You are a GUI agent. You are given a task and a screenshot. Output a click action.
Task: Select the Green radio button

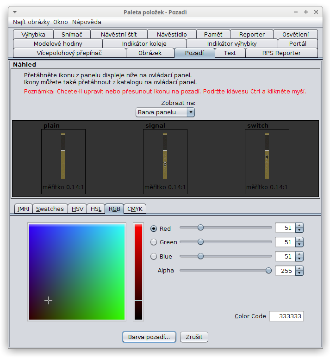pyautogui.click(x=154, y=242)
